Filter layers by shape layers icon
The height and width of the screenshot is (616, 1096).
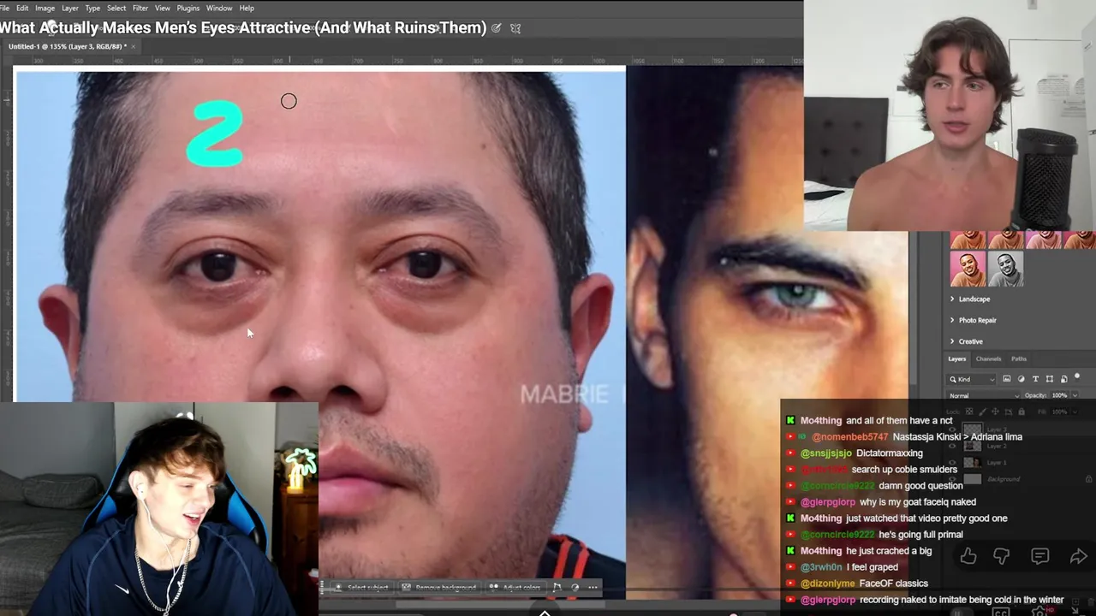point(1050,379)
